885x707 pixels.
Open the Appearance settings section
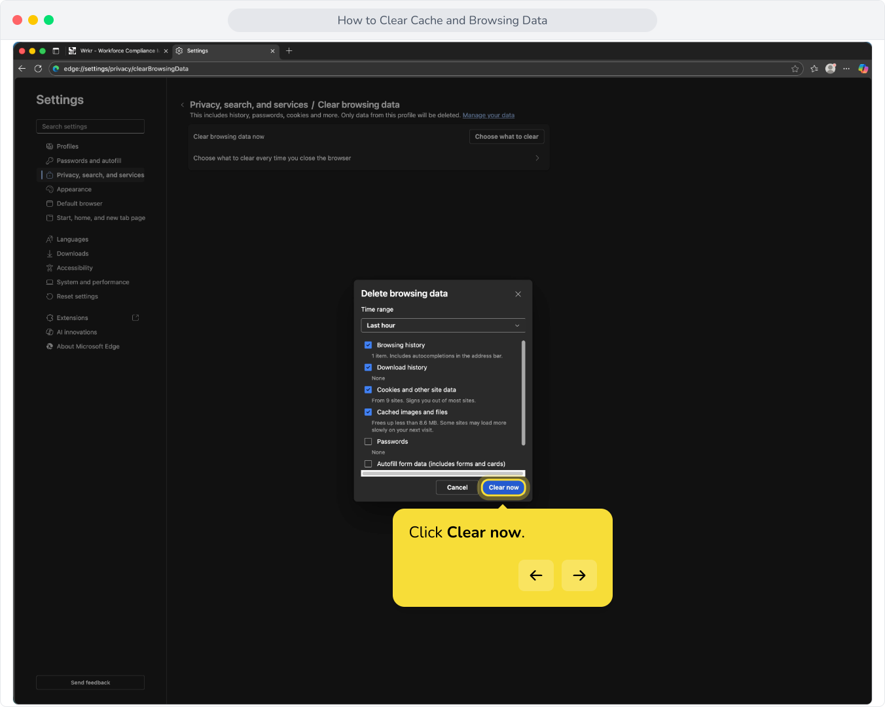pyautogui.click(x=74, y=189)
